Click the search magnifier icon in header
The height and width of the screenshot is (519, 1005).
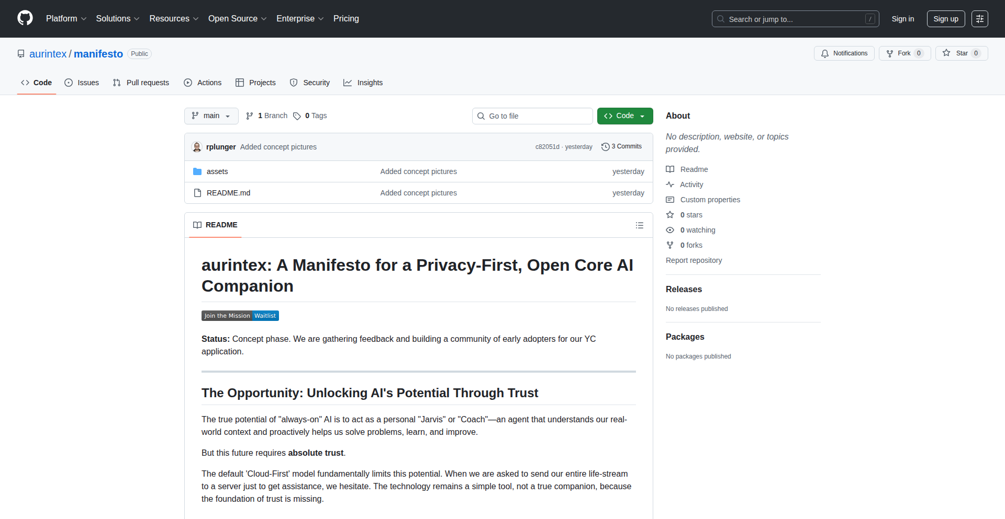pos(721,19)
